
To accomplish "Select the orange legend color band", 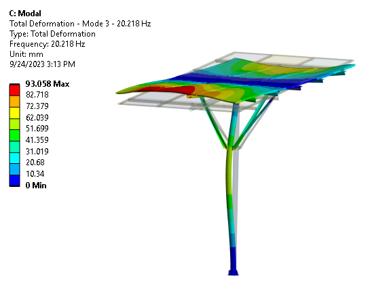I will coord(14,102).
